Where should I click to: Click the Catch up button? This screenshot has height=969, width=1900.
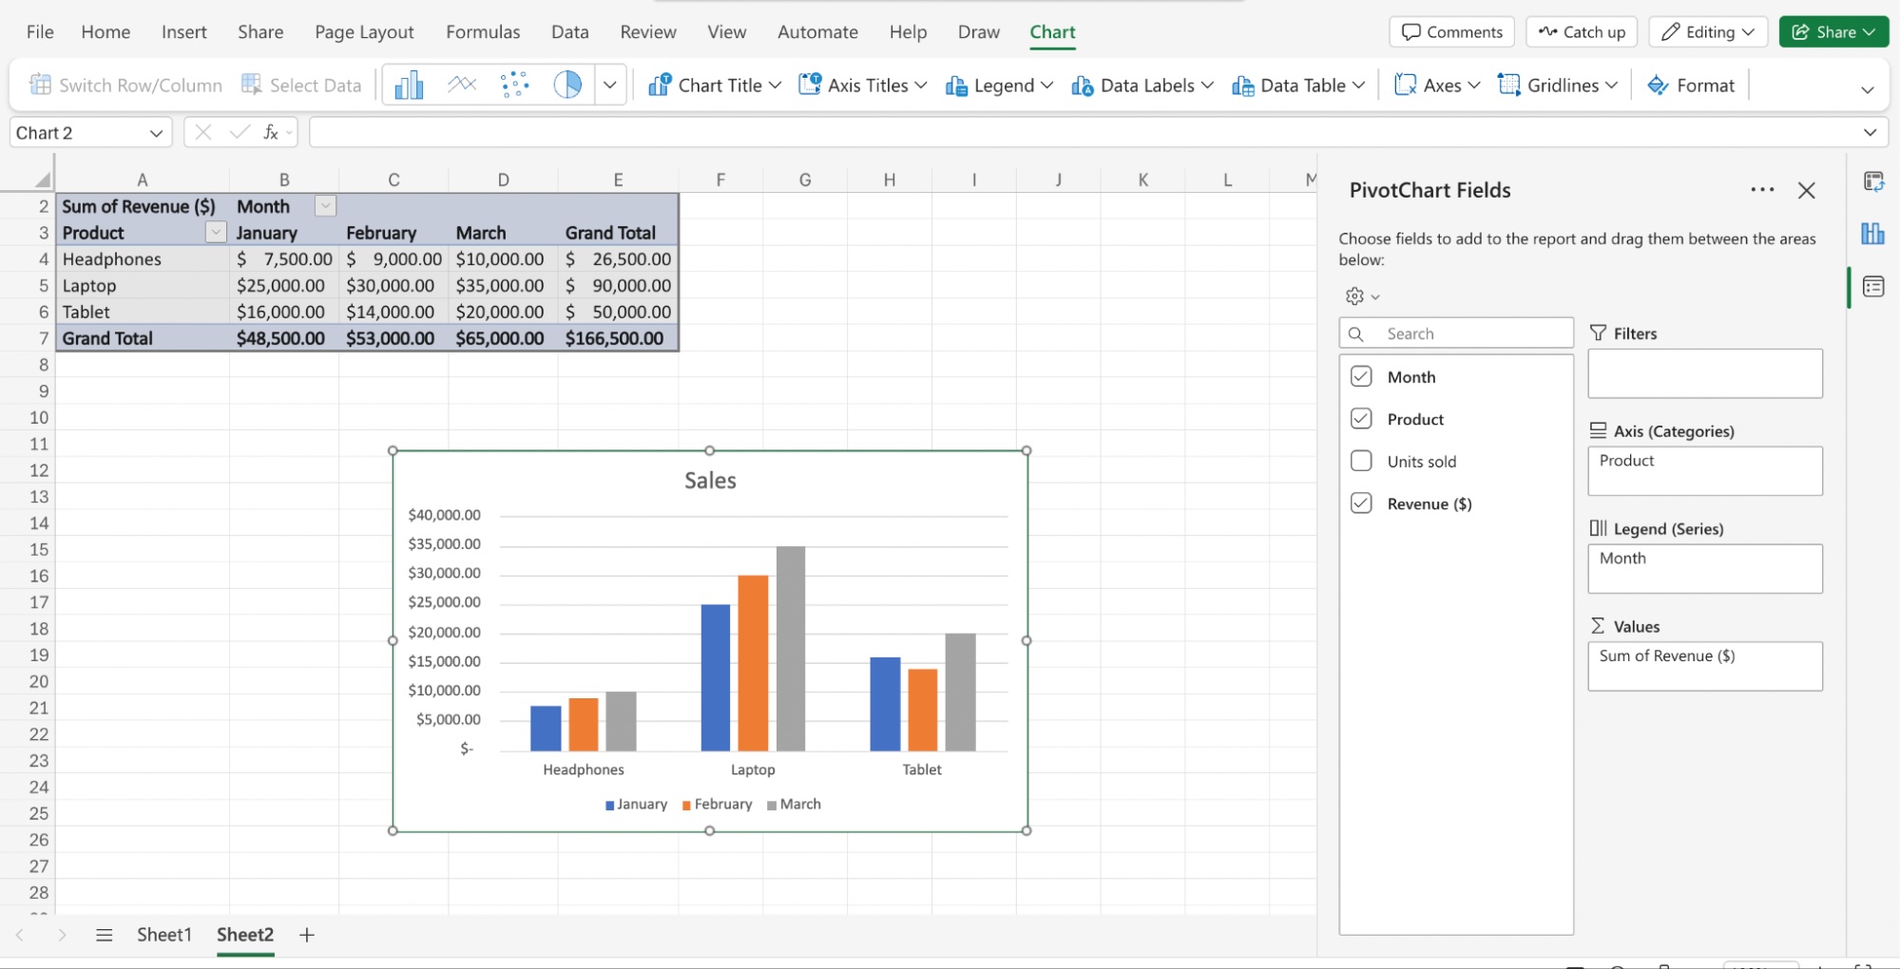coord(1582,32)
